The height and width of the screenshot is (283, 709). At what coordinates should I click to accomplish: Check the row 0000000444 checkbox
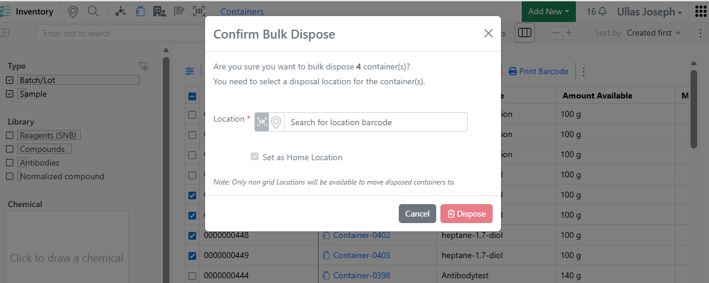coord(192,276)
